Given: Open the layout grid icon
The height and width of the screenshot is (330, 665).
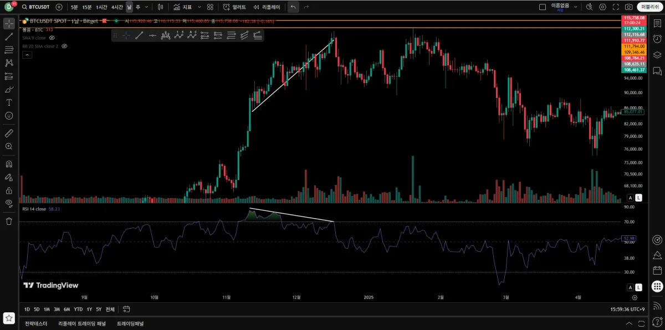Looking at the screenshot, I should pyautogui.click(x=210, y=7).
